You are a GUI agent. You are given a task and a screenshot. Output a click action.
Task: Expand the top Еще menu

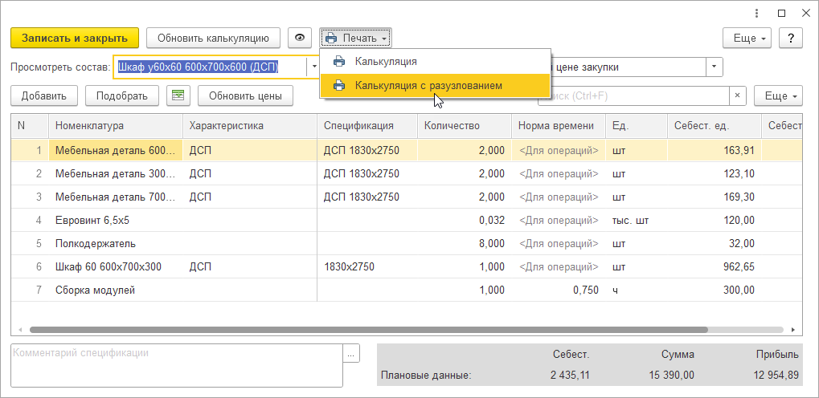[x=747, y=38]
